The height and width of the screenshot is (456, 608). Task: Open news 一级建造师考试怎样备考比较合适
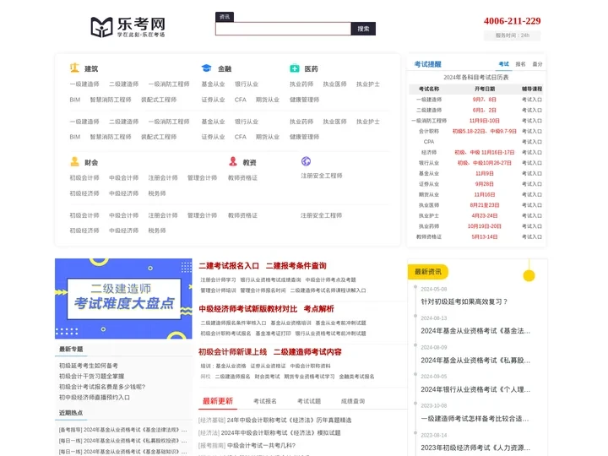pyautogui.click(x=475, y=419)
